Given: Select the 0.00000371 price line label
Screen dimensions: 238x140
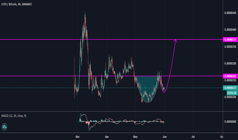Looking at the screenshot, I should 230,40.
